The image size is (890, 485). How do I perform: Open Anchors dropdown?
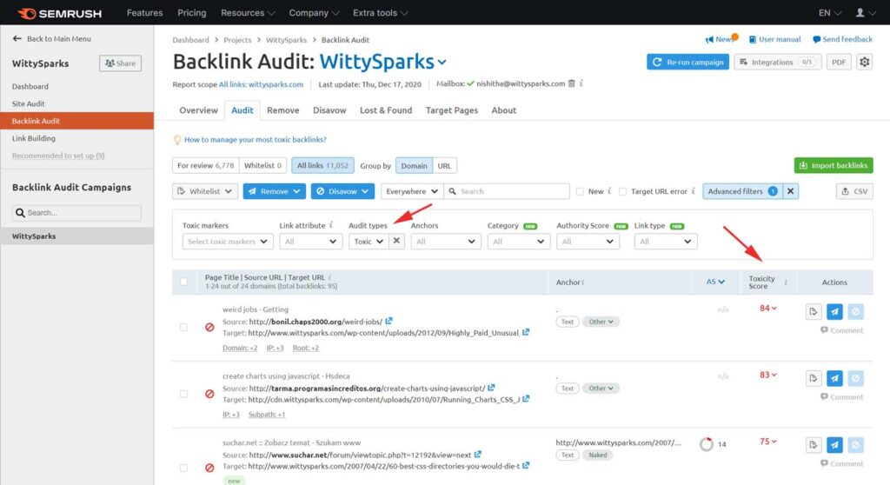click(x=446, y=242)
